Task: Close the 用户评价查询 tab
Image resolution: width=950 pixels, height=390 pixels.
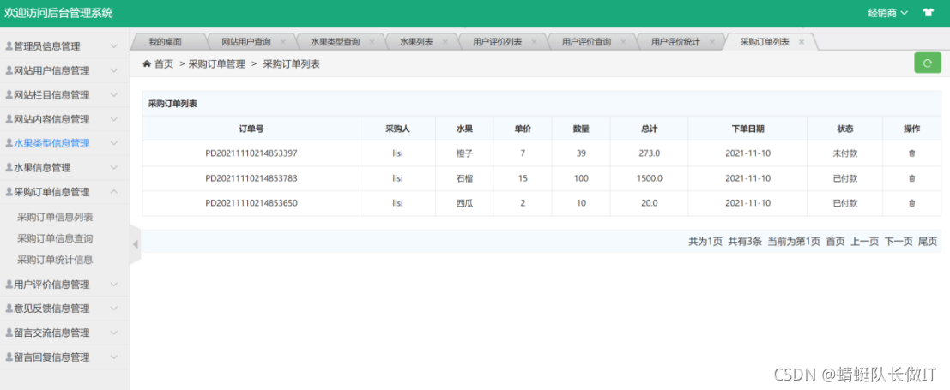Action: (623, 42)
